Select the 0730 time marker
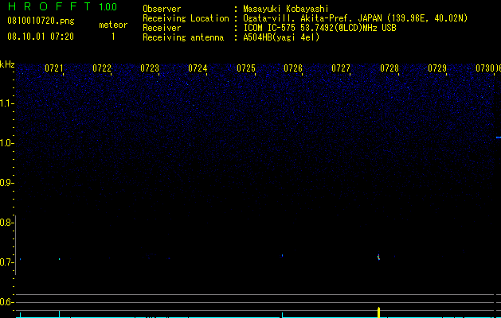This screenshot has width=501, height=318. pos(485,68)
